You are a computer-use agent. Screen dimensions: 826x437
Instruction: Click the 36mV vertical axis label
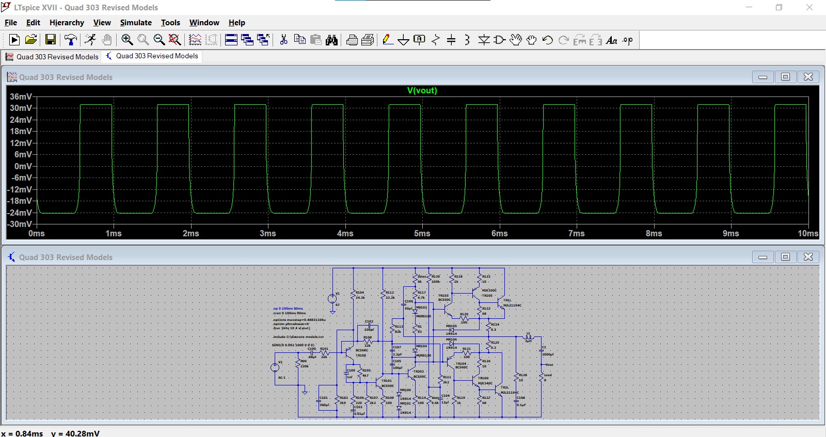[21, 96]
